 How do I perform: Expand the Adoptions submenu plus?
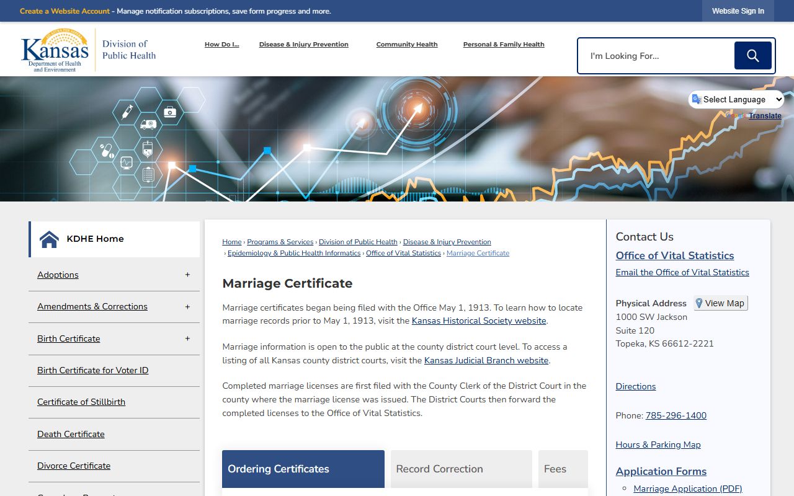coord(187,275)
